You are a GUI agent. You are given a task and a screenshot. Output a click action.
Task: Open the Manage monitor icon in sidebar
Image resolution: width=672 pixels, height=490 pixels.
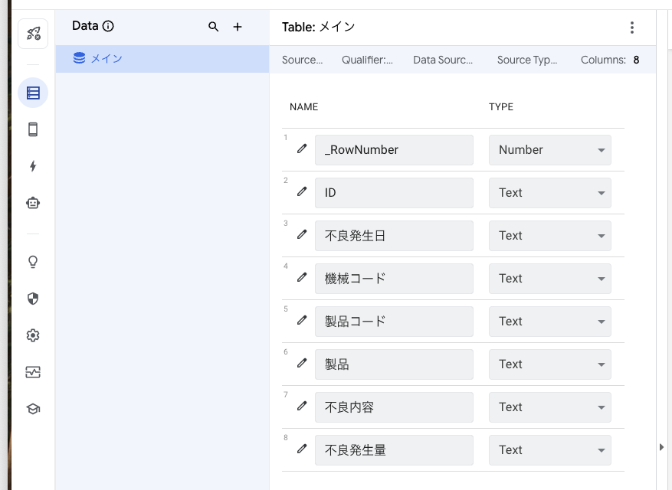click(33, 372)
